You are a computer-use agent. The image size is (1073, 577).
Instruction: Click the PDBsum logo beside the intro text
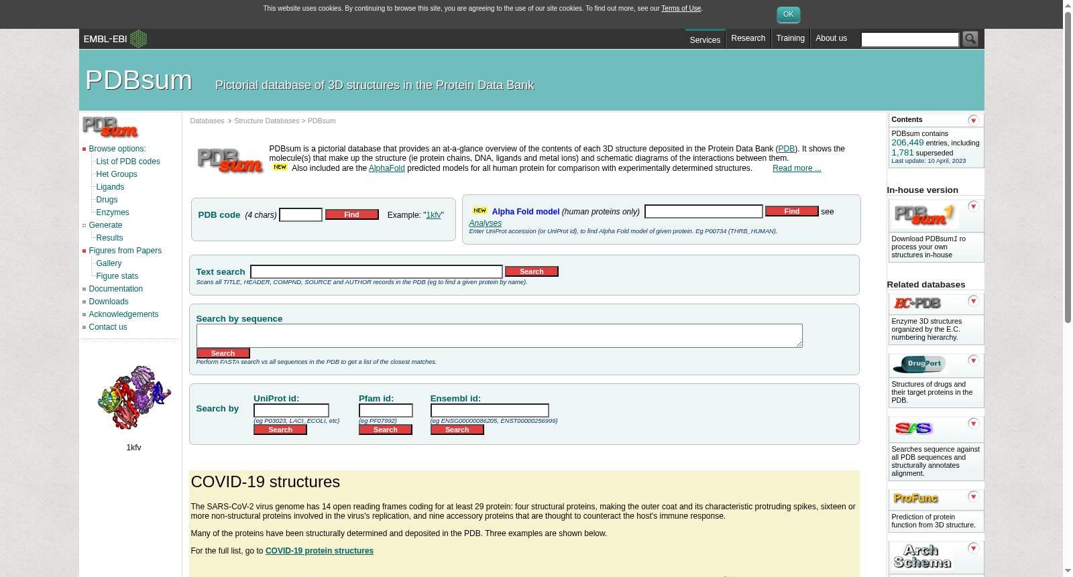tap(230, 160)
